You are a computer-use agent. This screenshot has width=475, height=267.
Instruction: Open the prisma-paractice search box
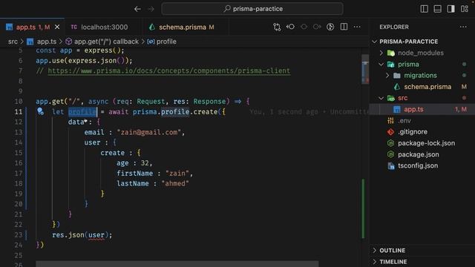point(252,9)
